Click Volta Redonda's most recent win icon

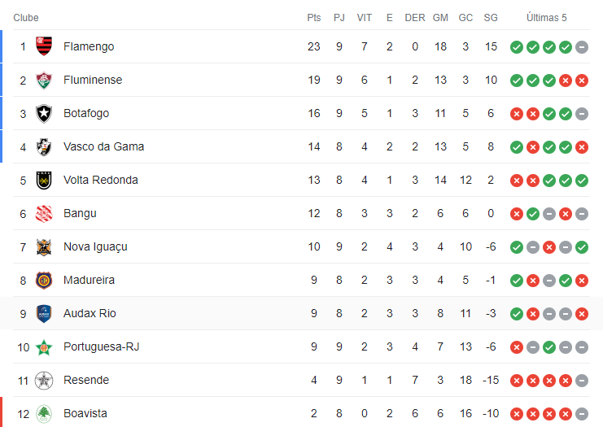pyautogui.click(x=582, y=181)
